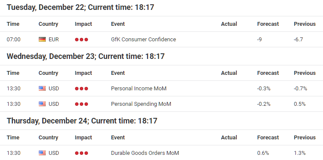Select the 0.6% forecast for Durable Goods
This screenshot has width=323, height=160.
[263, 153]
